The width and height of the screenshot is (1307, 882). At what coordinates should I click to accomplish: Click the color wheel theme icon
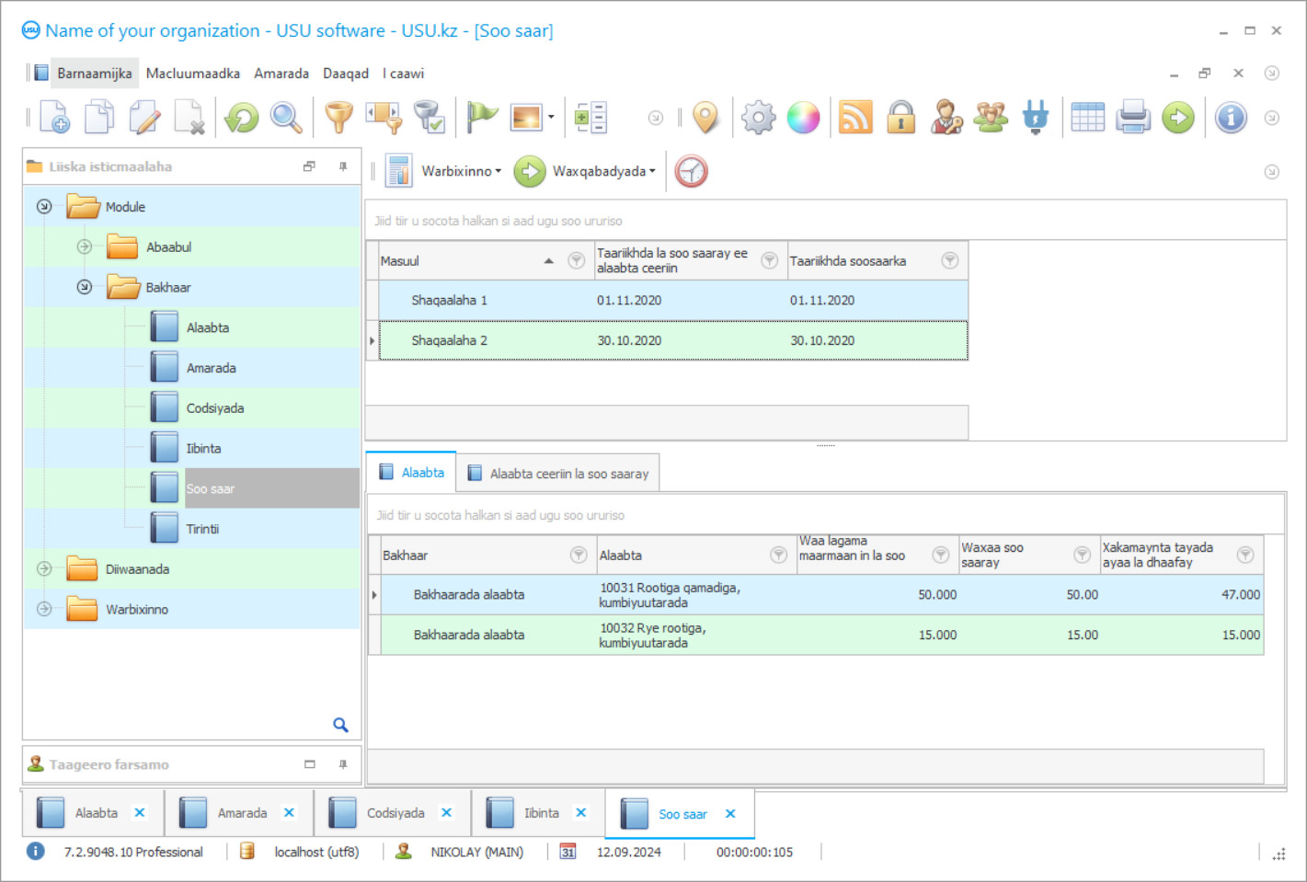tap(803, 118)
